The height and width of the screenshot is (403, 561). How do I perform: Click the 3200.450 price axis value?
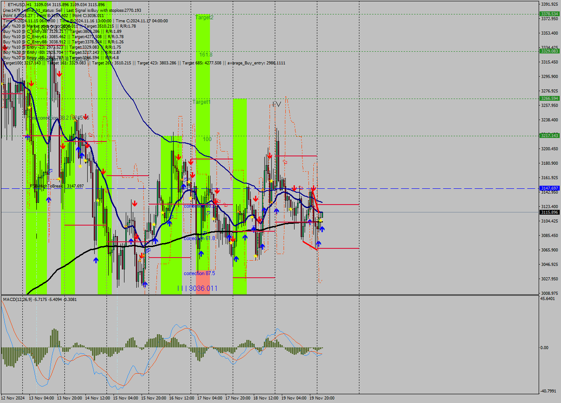click(x=550, y=148)
